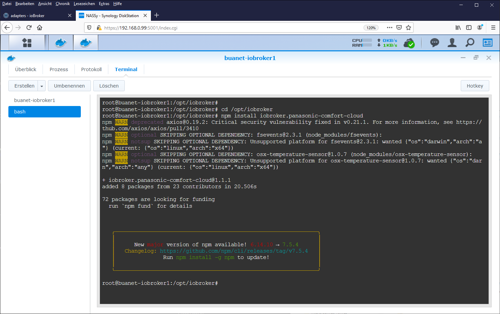Switch to the Prozess tab
Screen dimensions: 500x314
(59, 69)
